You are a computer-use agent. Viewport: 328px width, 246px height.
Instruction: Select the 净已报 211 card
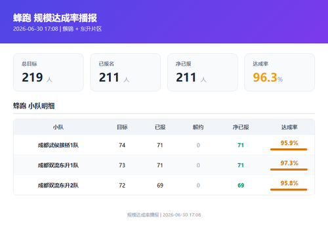[203, 72]
